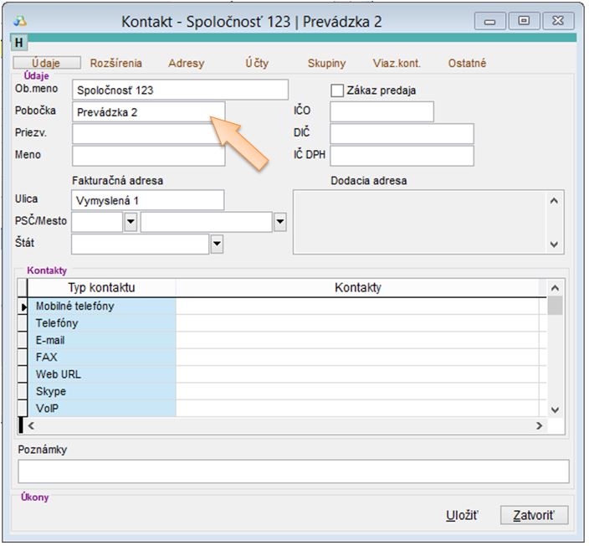Switch to the Ostatné tab
Image resolution: width=589 pixels, height=546 pixels.
click(467, 64)
